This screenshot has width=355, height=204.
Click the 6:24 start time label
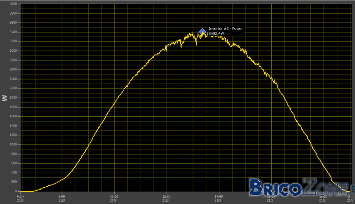pos(20,197)
